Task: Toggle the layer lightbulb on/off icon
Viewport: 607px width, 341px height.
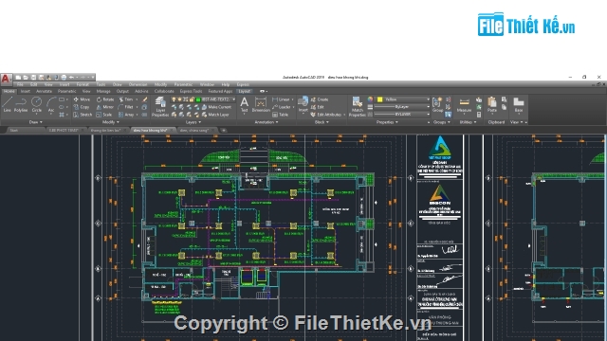Action: (x=174, y=99)
